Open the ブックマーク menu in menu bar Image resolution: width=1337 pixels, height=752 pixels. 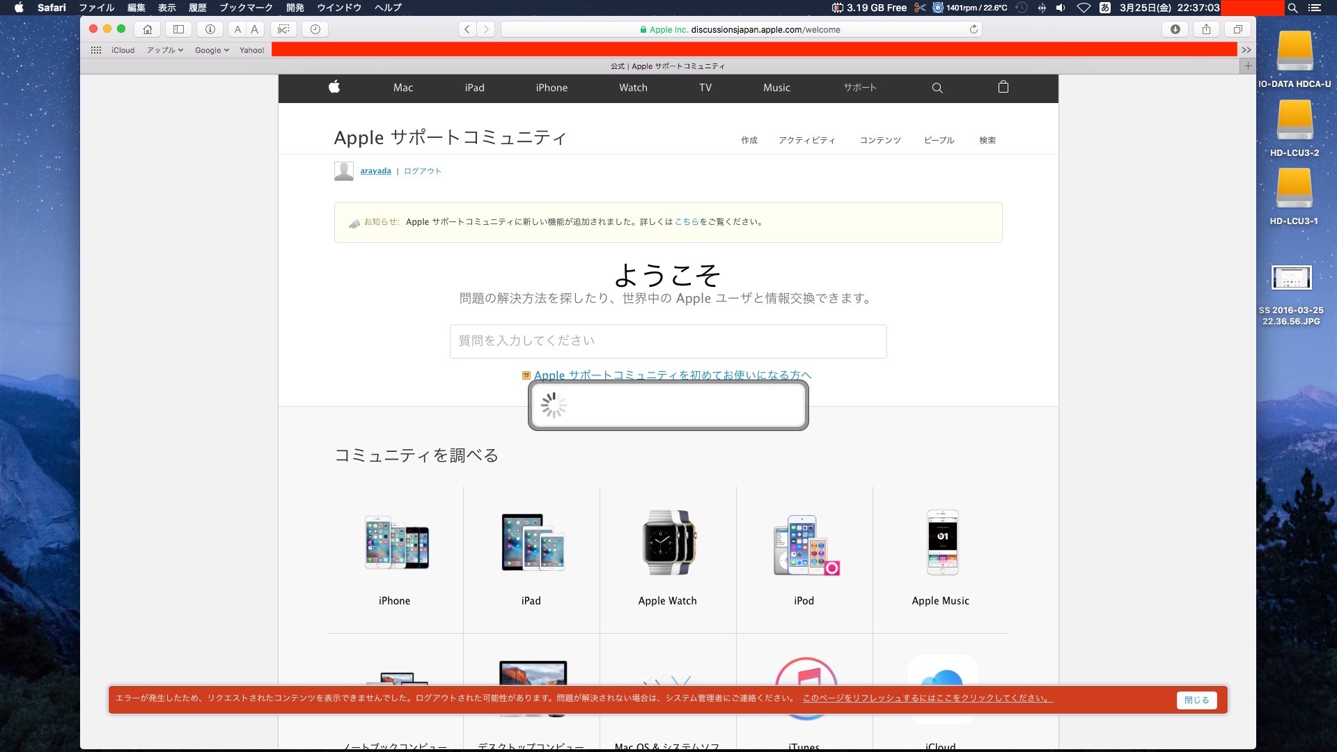(246, 8)
